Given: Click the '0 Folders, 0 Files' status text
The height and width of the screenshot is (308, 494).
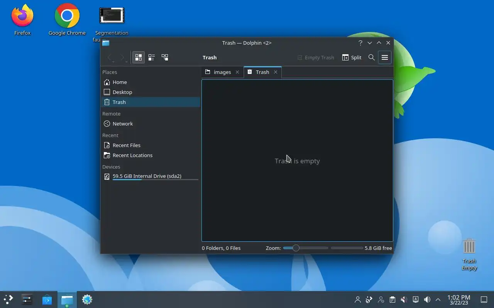Looking at the screenshot, I should tap(221, 248).
